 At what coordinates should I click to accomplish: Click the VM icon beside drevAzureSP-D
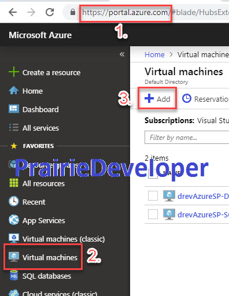169,195
